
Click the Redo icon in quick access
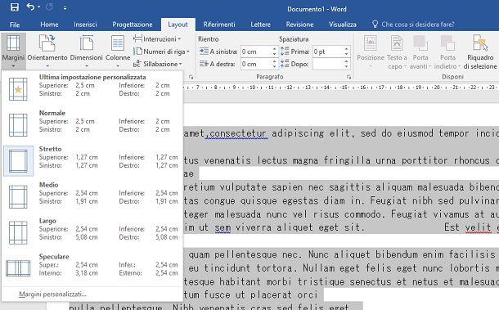pyautogui.click(x=49, y=7)
